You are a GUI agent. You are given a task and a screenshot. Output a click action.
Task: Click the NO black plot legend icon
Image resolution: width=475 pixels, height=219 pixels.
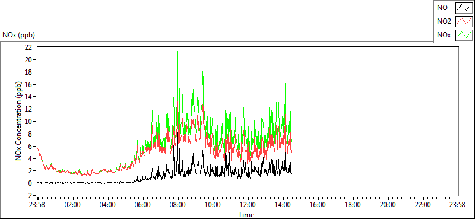464,8
